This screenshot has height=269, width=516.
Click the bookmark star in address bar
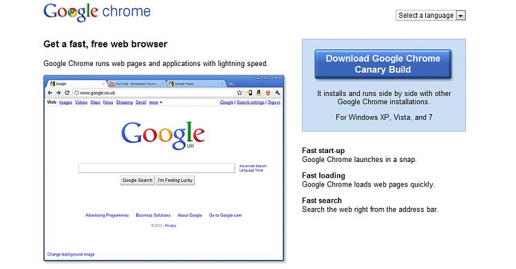239,93
